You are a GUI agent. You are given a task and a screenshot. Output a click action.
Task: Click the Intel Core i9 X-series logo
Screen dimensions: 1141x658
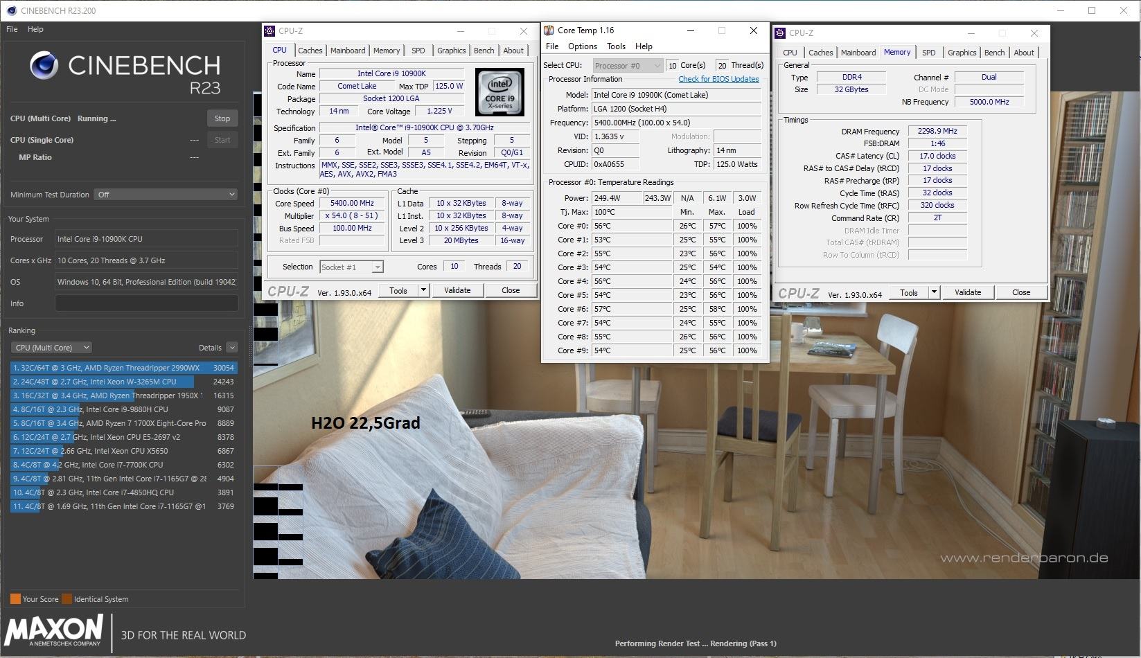(x=499, y=92)
